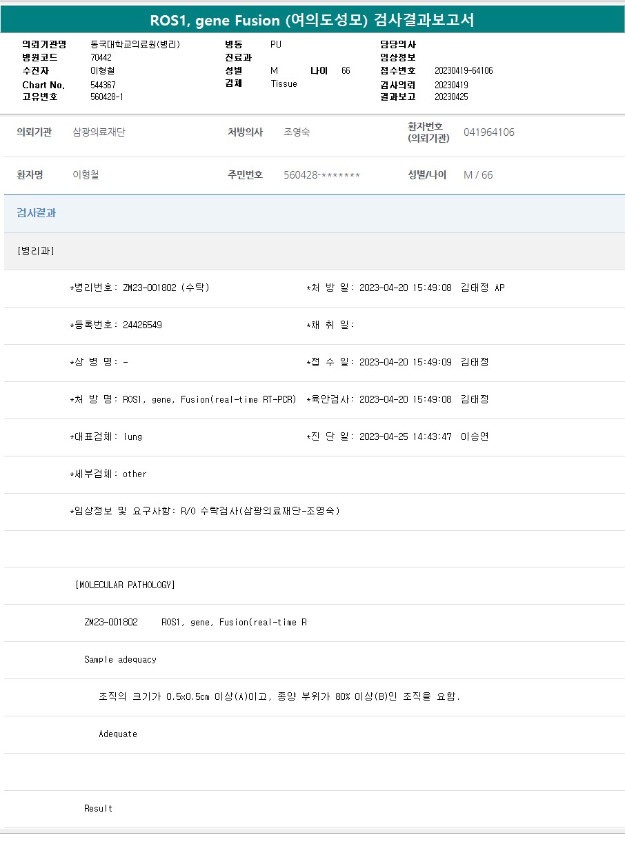Screen dimensions: 625x855
Task: Click the 병원코드 value 70442
Action: pyautogui.click(x=101, y=57)
